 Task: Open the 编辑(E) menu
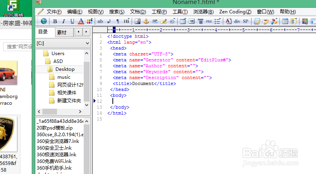pos(75,12)
